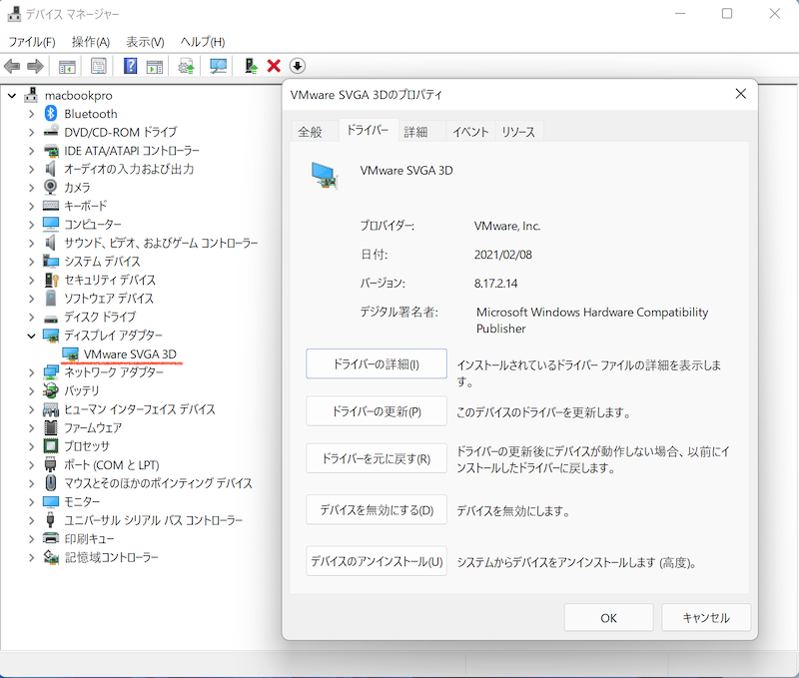Click the Properties toolbar icon
This screenshot has width=799, height=678.
[x=98, y=66]
